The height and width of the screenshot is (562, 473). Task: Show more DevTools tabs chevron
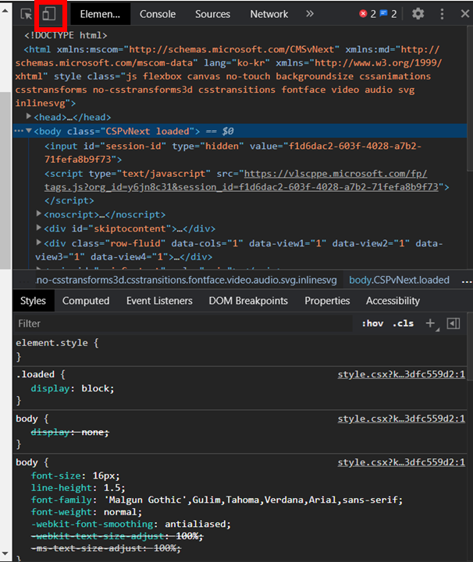pyautogui.click(x=310, y=14)
